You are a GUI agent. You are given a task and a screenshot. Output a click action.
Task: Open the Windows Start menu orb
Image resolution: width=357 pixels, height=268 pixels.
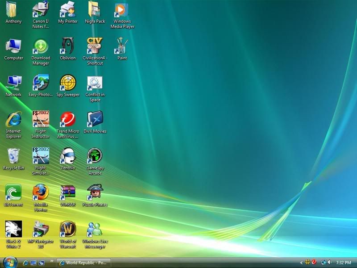[10, 263]
